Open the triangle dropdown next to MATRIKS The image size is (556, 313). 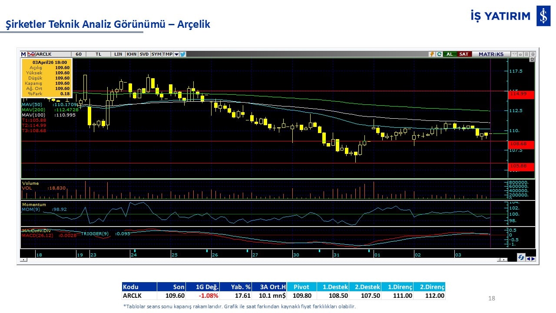tap(514, 54)
